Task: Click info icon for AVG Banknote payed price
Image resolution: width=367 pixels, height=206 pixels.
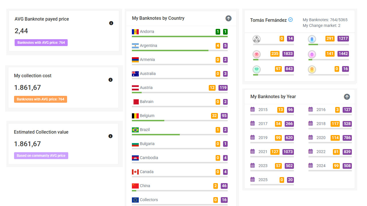Action: click(111, 23)
